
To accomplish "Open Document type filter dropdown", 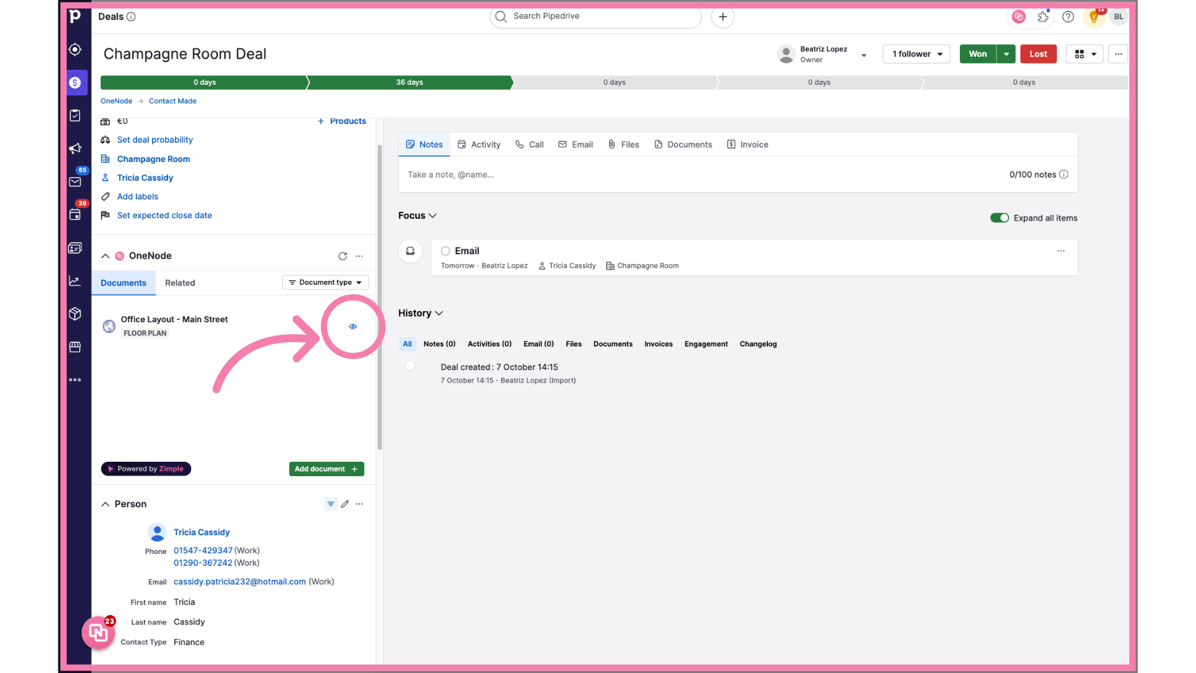I will [325, 282].
